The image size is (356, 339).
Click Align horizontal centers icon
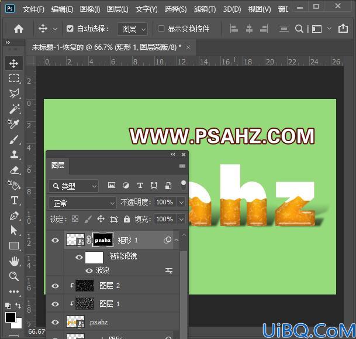tap(249, 29)
